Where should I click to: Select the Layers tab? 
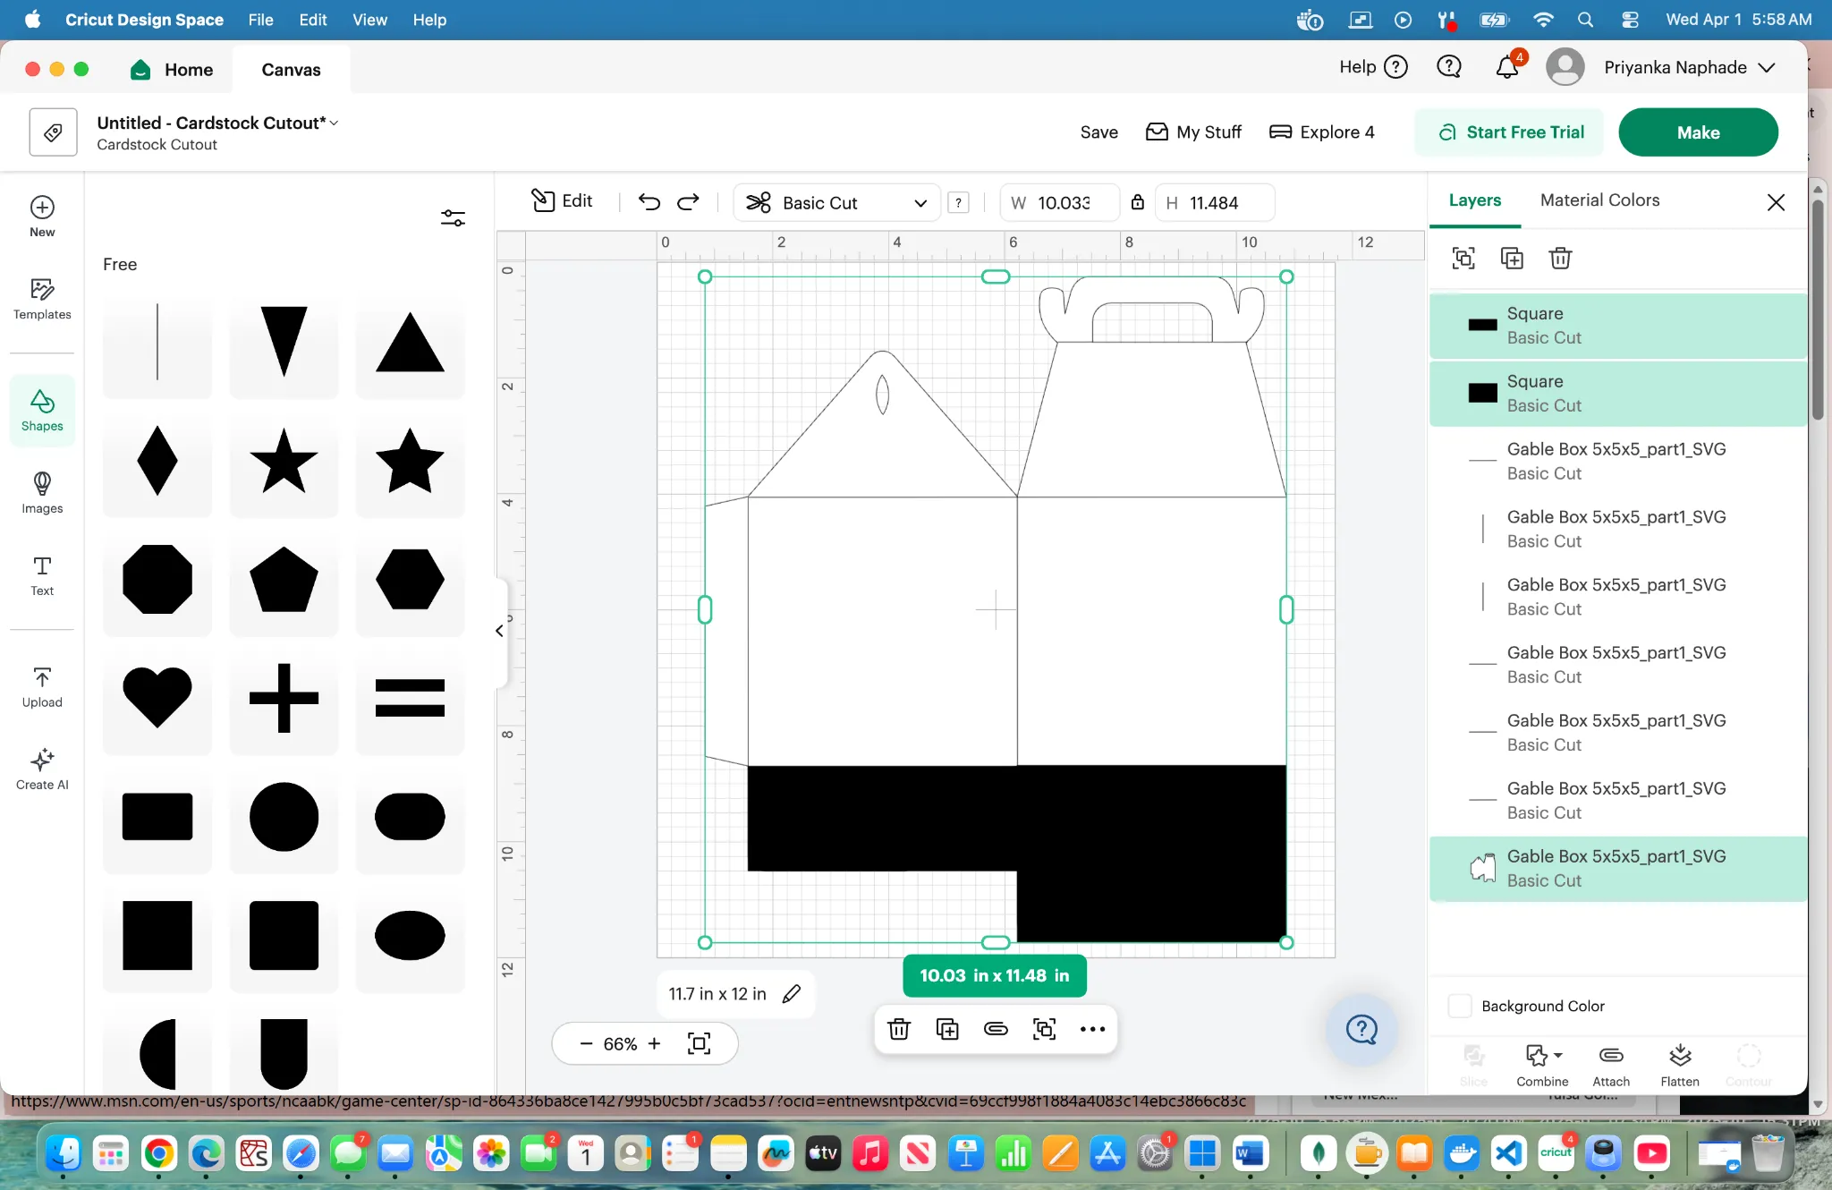coord(1475,200)
